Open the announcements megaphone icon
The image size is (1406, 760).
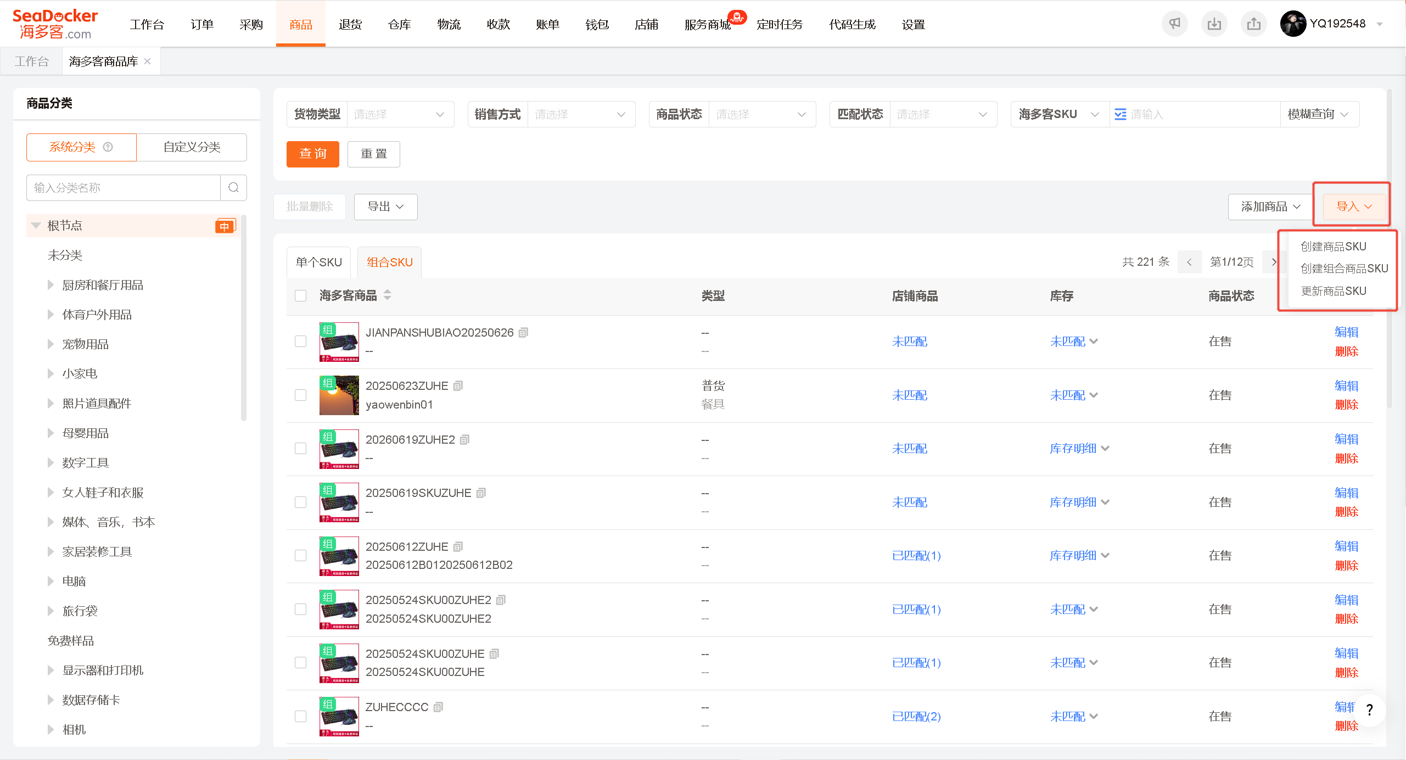pos(1174,24)
